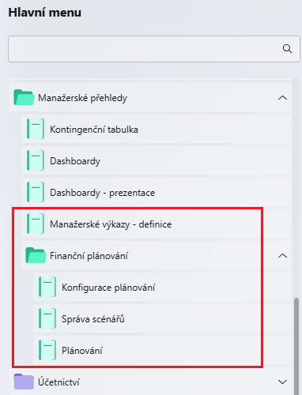
Task: Collapse the Manažerské přehledy section chevron
Action: click(x=283, y=98)
